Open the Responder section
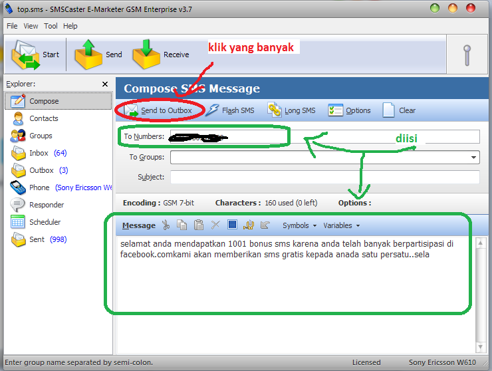 click(x=37, y=205)
